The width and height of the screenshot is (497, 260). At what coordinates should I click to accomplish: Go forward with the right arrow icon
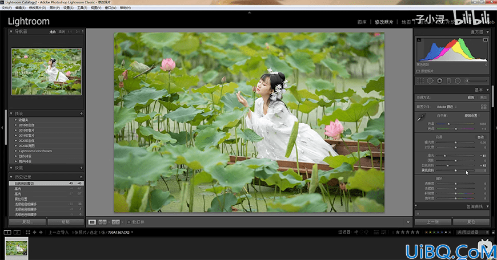point(41,233)
